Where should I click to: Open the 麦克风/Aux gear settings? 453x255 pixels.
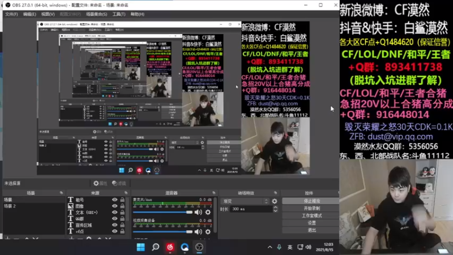pyautogui.click(x=208, y=212)
